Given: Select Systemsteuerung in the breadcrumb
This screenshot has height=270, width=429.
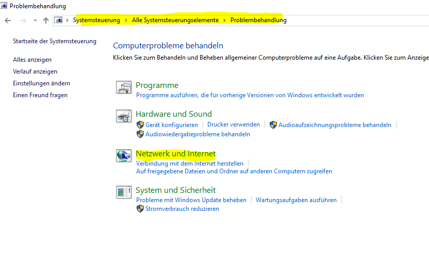Looking at the screenshot, I should [96, 20].
